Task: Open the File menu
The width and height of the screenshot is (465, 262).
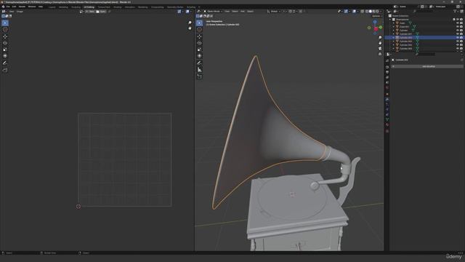Action: tap(8, 7)
